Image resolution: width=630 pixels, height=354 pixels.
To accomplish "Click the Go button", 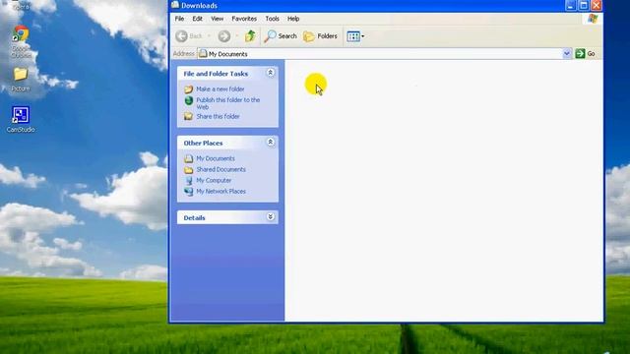I will click(x=586, y=53).
